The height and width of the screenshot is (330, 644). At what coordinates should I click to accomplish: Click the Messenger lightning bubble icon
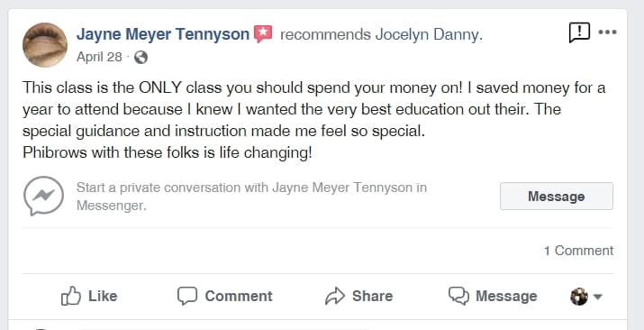click(43, 196)
